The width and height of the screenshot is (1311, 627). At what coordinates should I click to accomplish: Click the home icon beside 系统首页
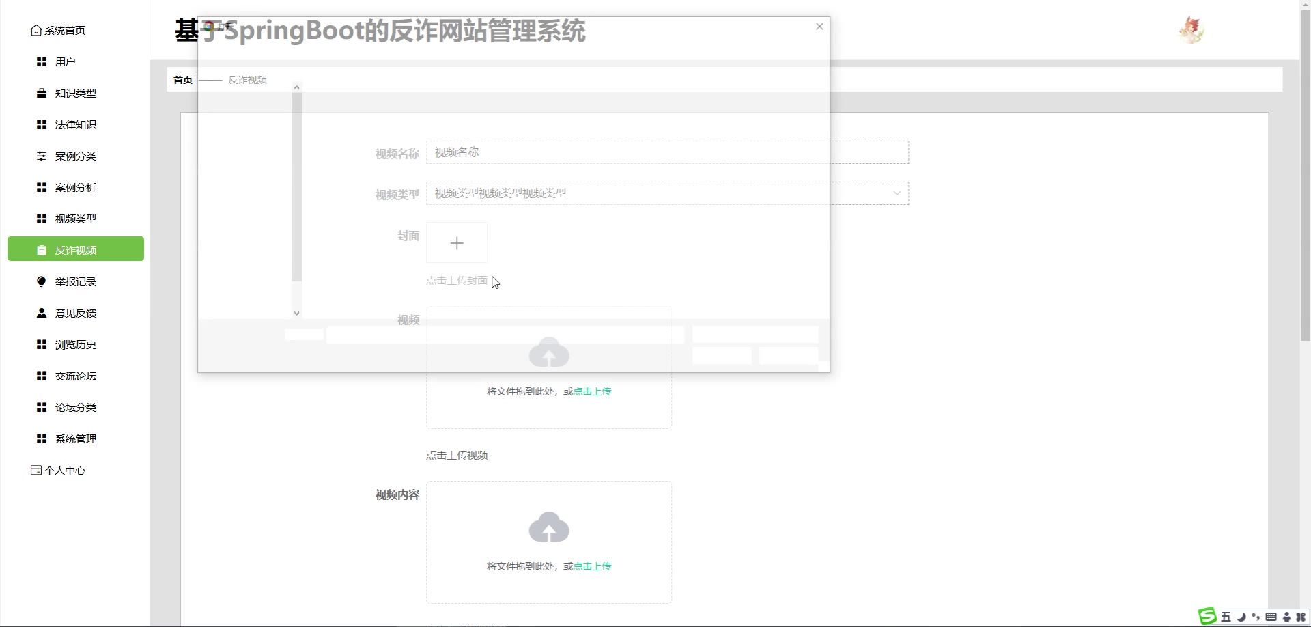pos(36,30)
